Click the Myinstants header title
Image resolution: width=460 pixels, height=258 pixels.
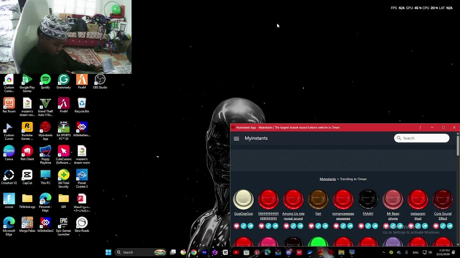(256, 138)
